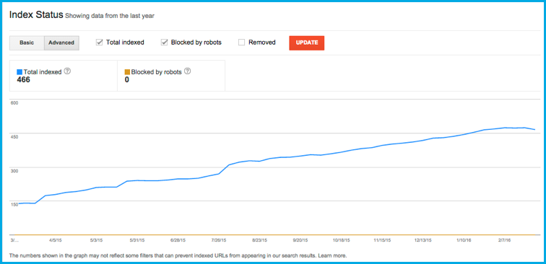Screen dimensions: 546x264
Task: Click the blue Total indexed legend square
Action: 19,72
